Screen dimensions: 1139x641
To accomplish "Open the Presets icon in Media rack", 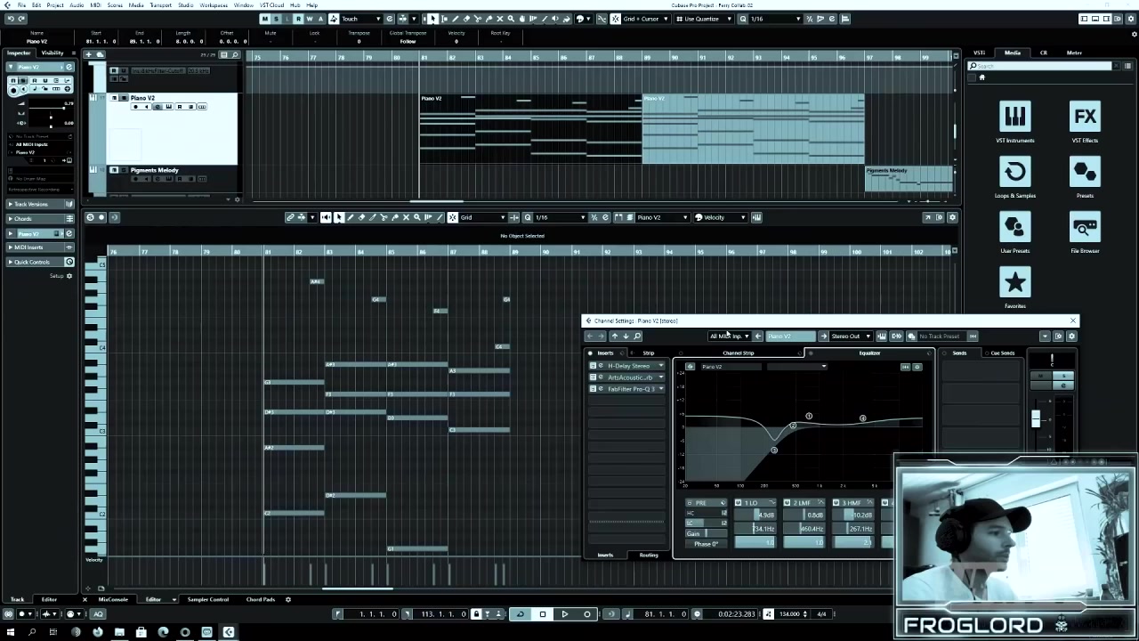I will 1085,172.
